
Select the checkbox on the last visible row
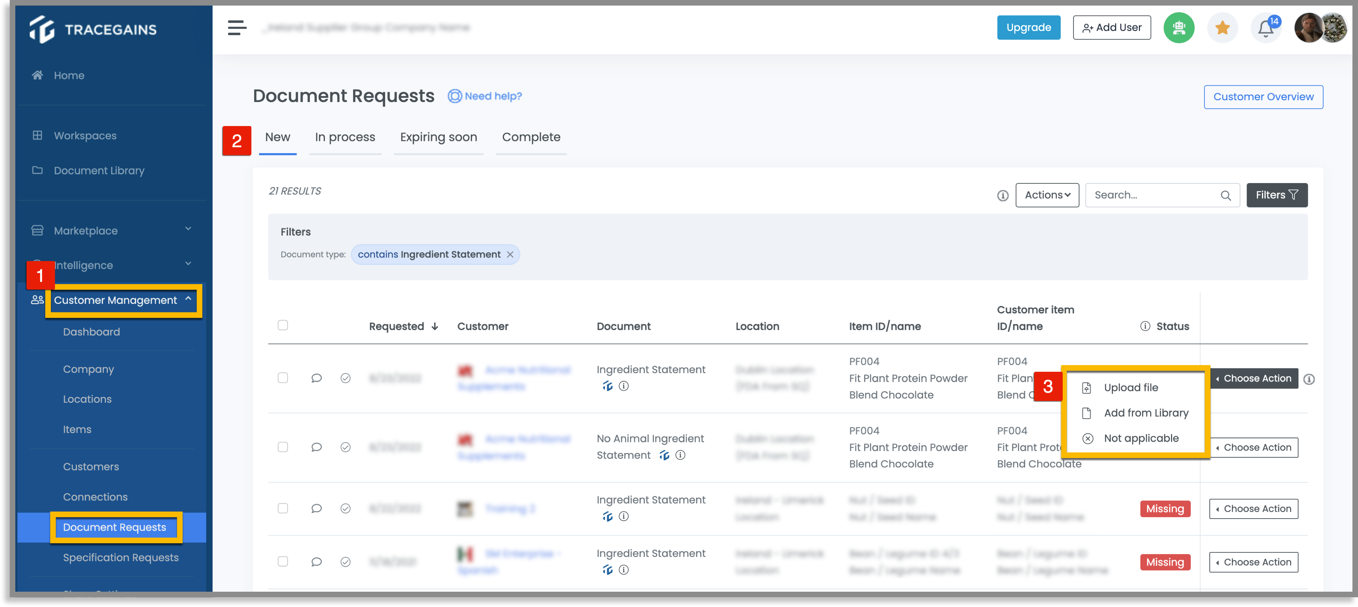[x=283, y=561]
